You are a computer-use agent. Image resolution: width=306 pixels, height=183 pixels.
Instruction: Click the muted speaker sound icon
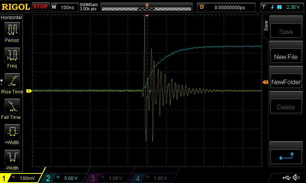click(296, 177)
